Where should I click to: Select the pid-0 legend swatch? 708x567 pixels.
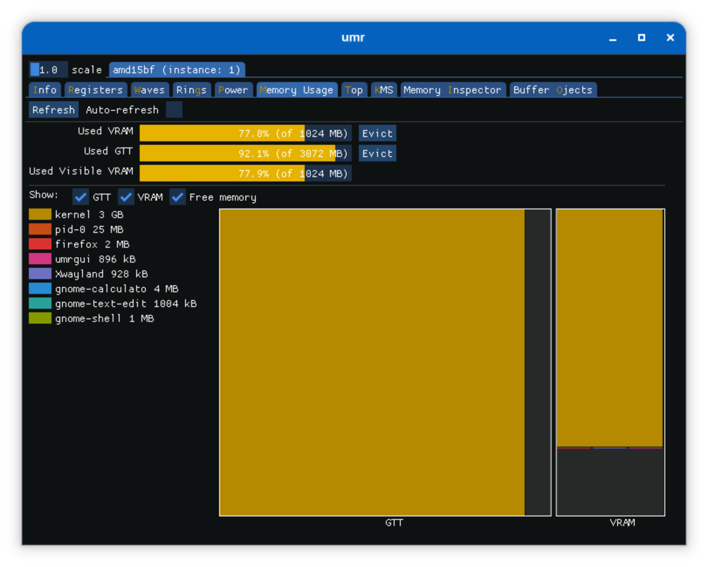[40, 229]
